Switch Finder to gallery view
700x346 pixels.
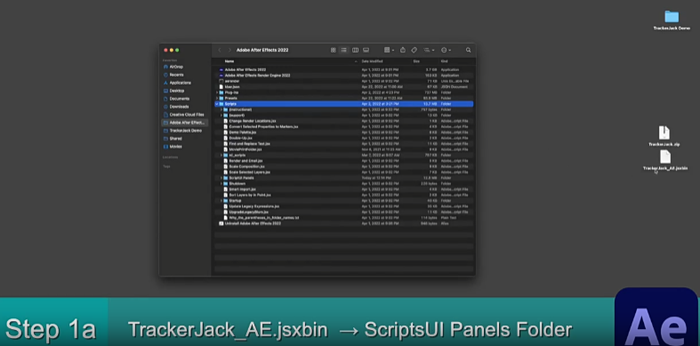pos(366,50)
